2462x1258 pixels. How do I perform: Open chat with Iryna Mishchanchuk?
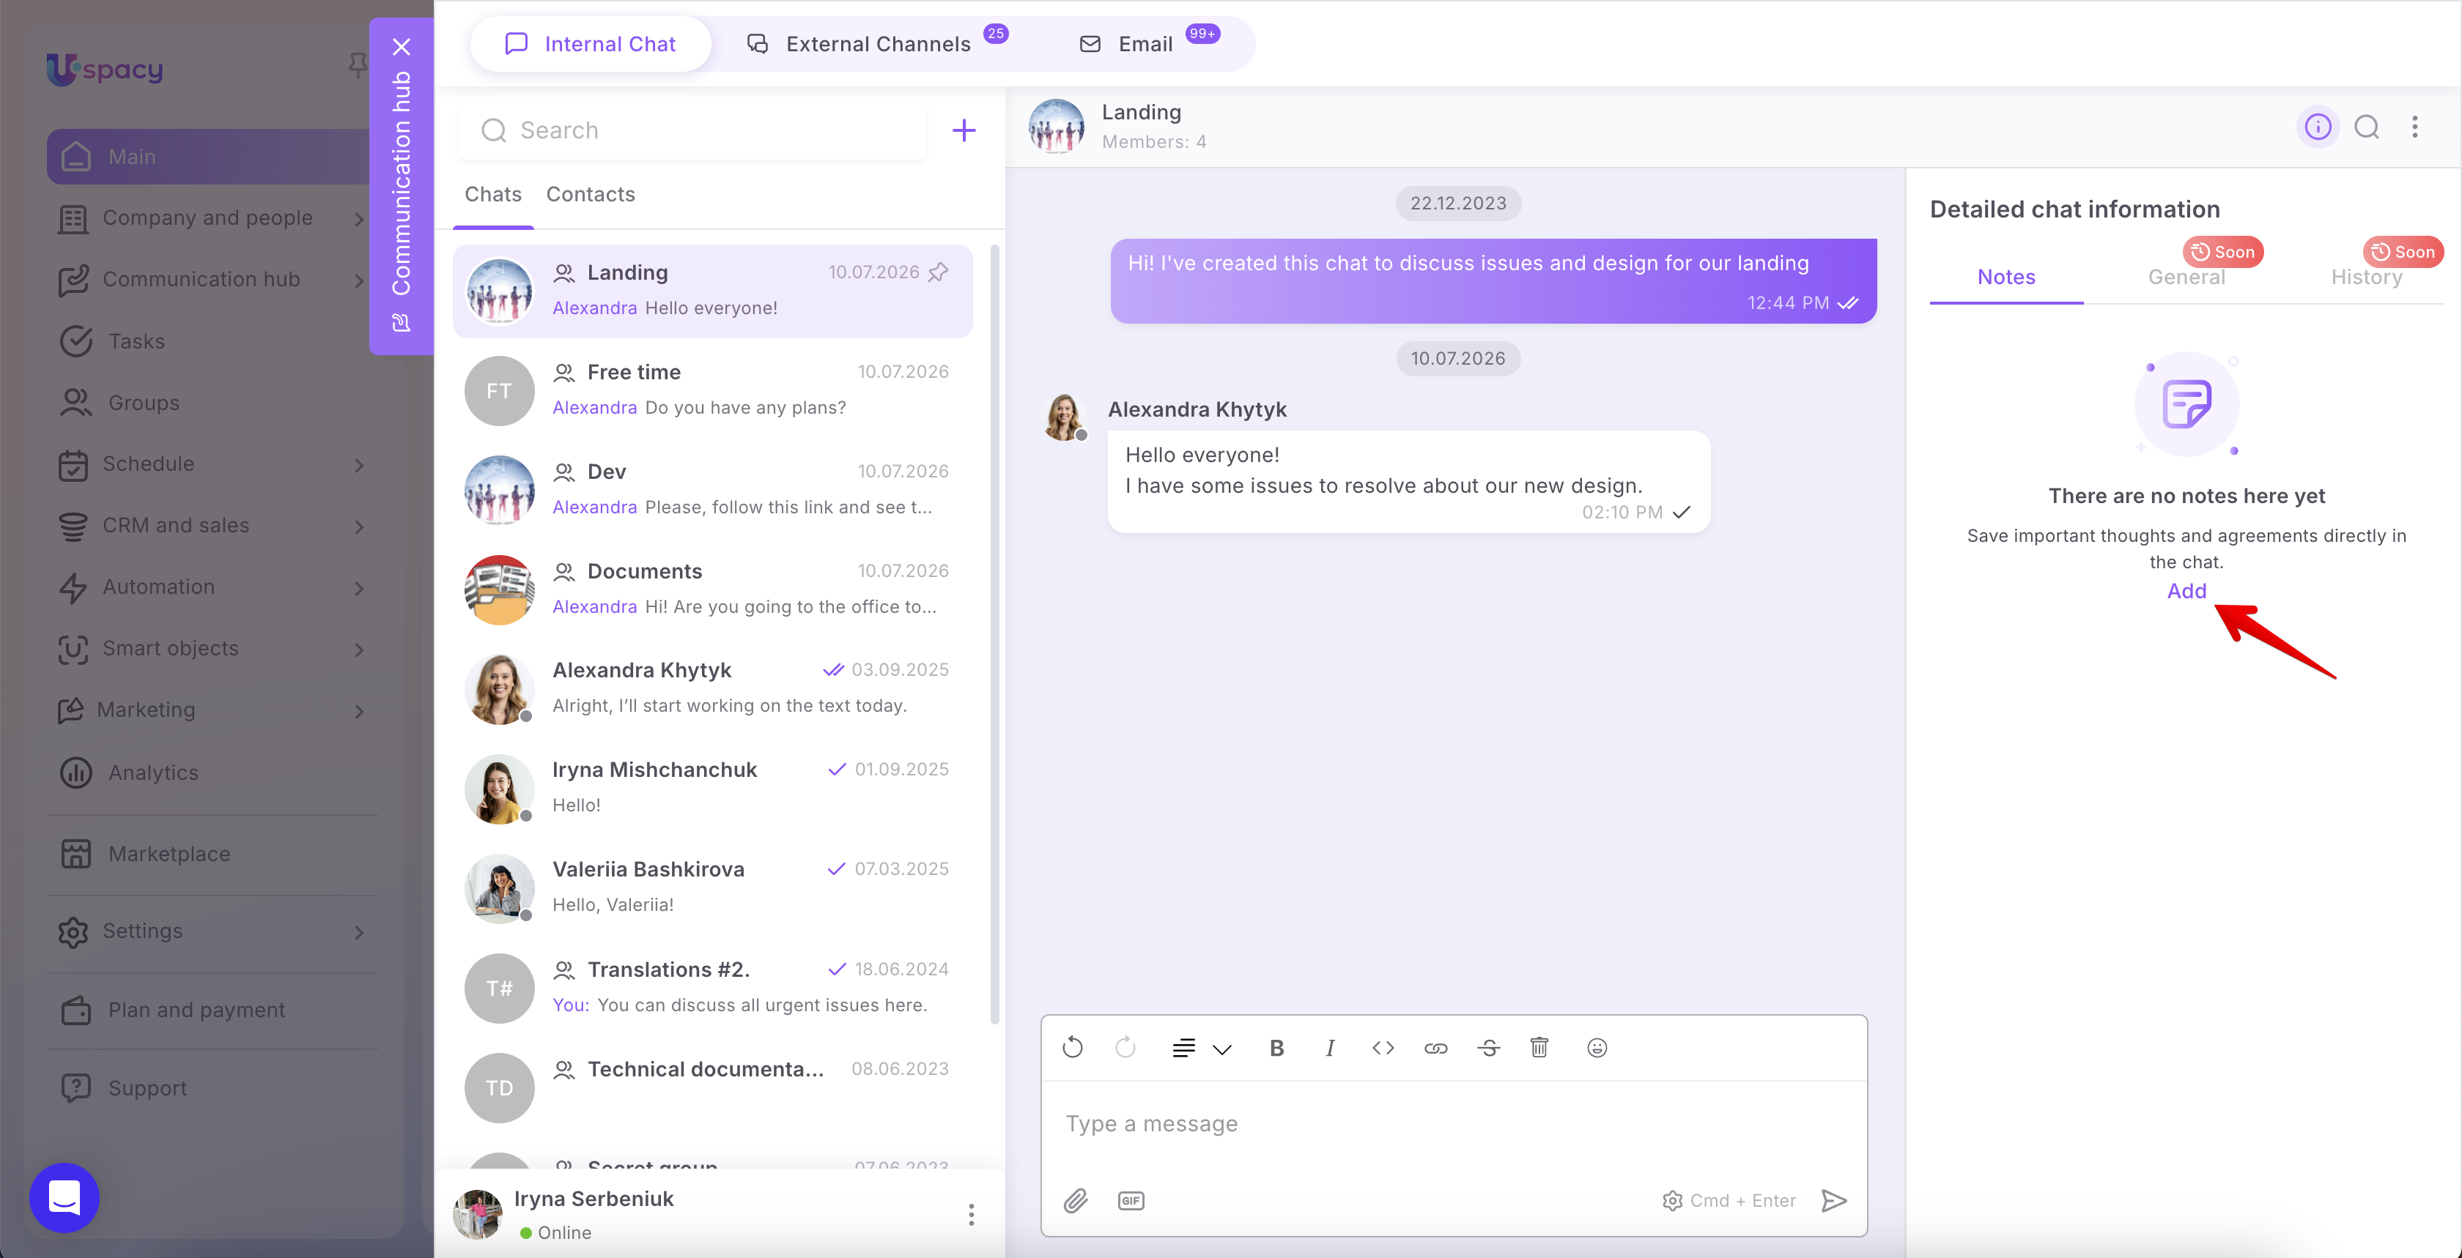tap(712, 788)
